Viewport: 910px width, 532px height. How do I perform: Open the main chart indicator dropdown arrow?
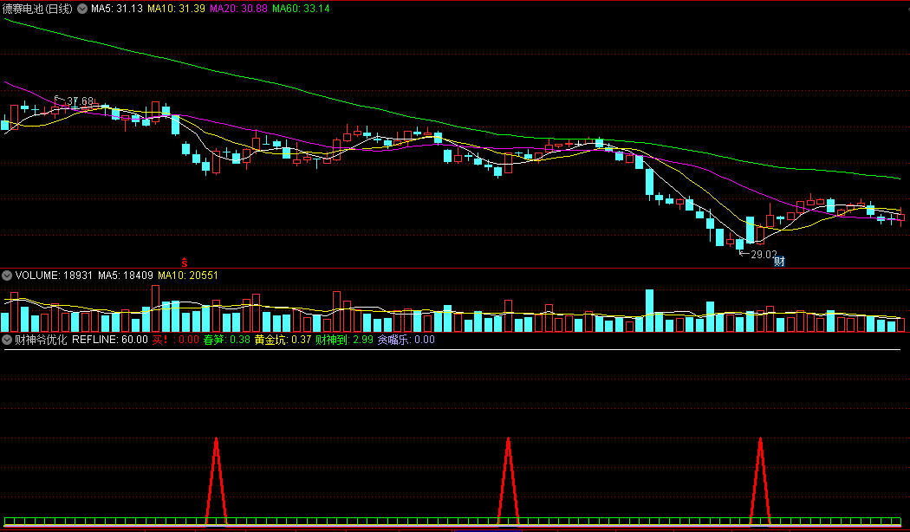coord(82,9)
